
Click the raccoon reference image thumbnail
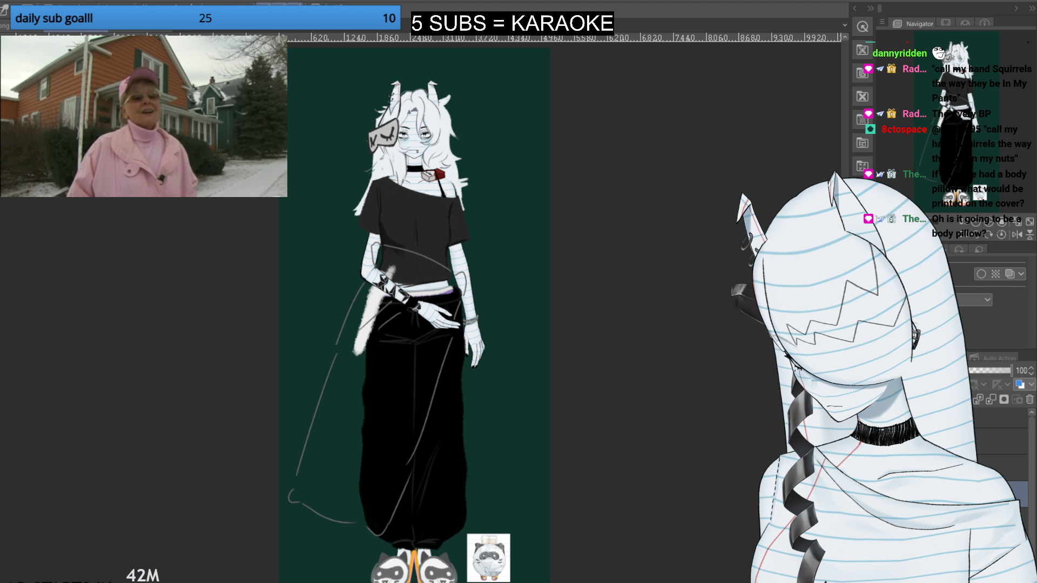click(x=488, y=558)
